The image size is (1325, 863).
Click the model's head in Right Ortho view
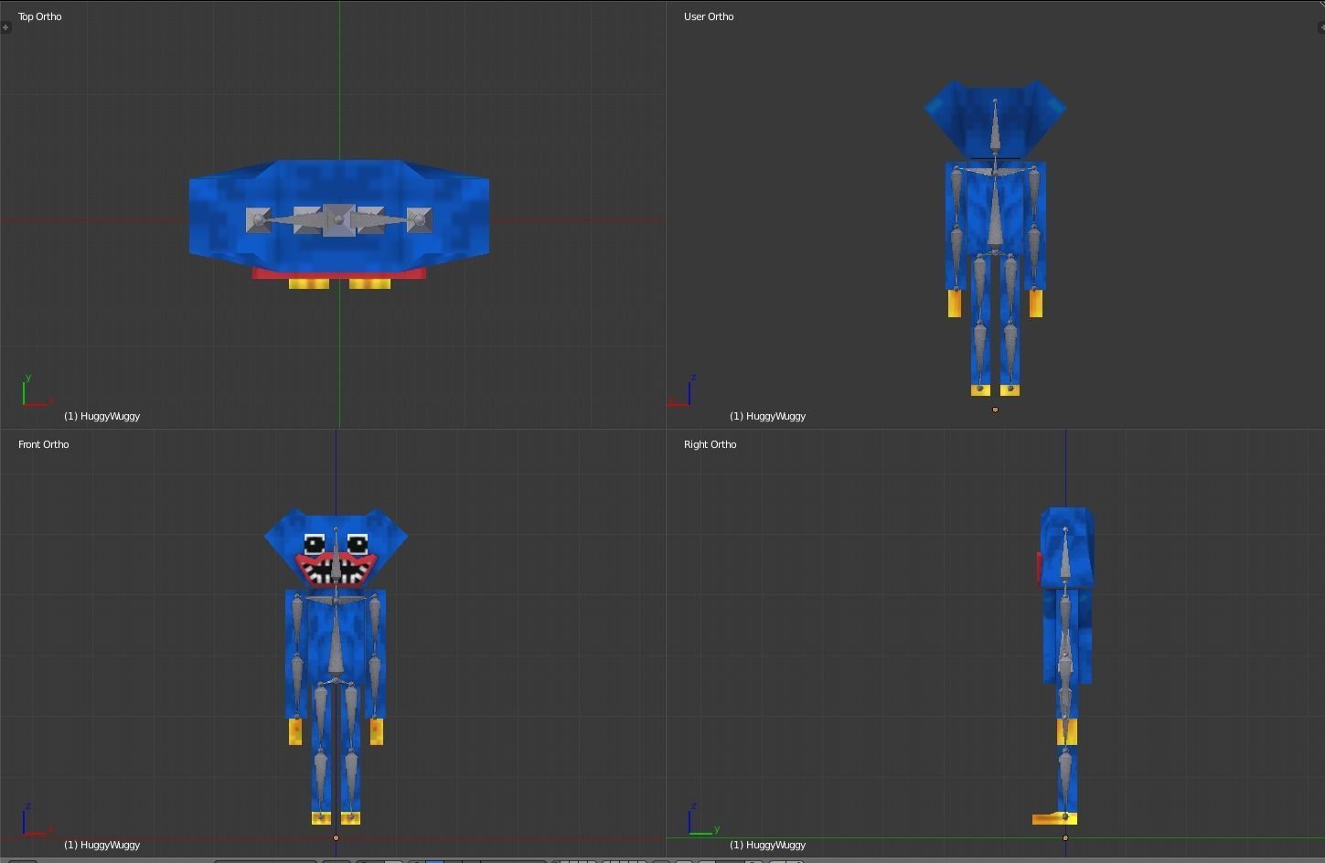click(x=1067, y=547)
